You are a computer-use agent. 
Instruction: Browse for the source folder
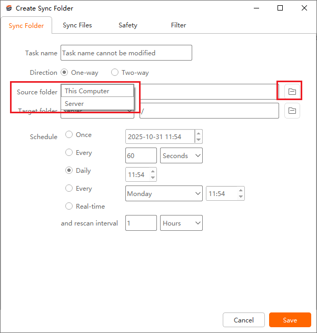tap(292, 92)
